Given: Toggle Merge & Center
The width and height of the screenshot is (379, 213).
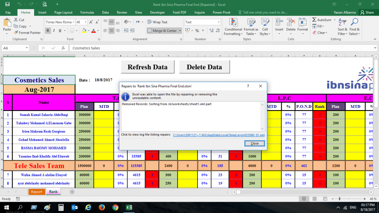Looking at the screenshot, I should point(162,31).
